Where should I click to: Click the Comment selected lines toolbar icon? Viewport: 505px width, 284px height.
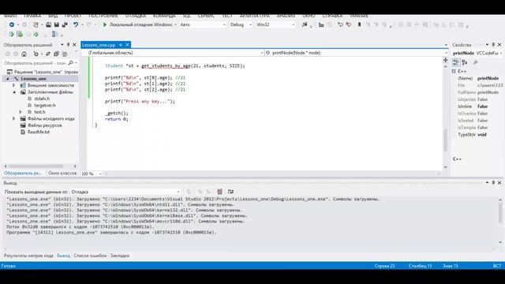tap(340, 24)
